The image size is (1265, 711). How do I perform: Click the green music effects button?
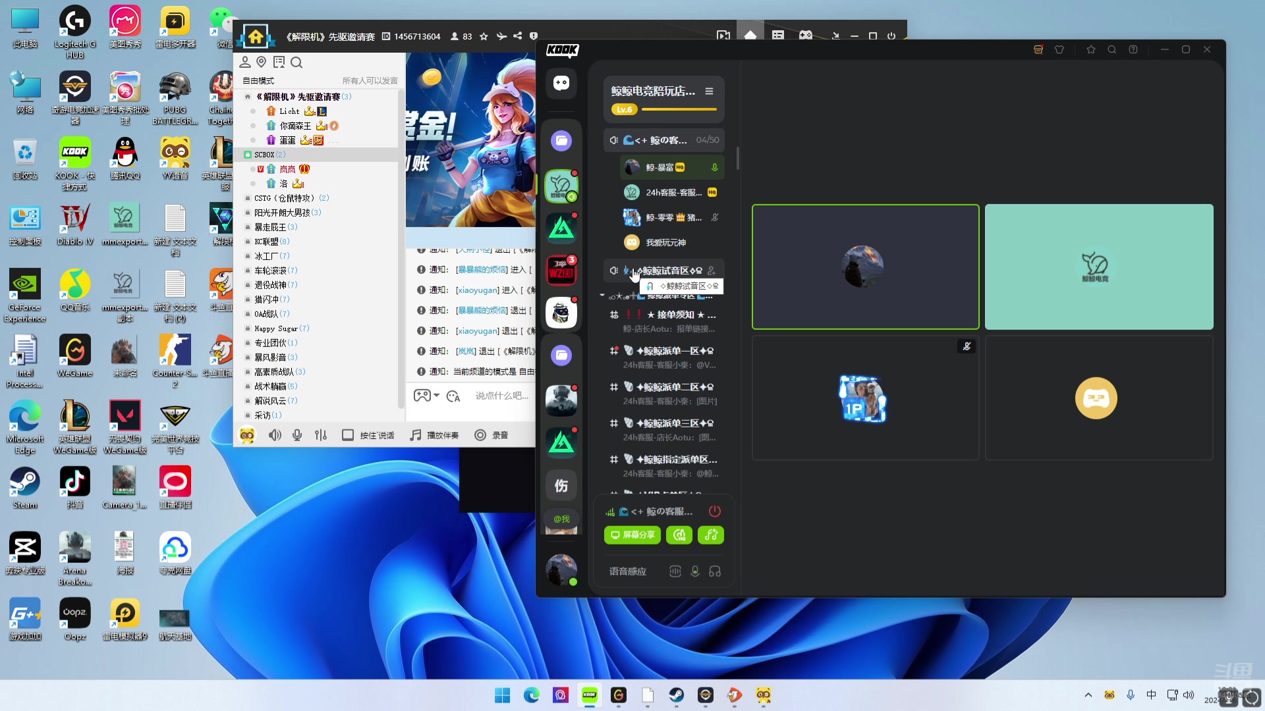point(711,535)
